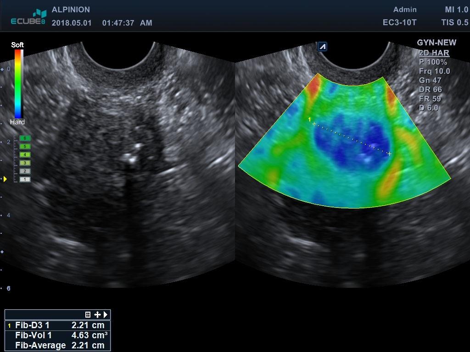Click the Gn 47 gain parameter
This screenshot has width=470, height=352.
click(x=430, y=81)
